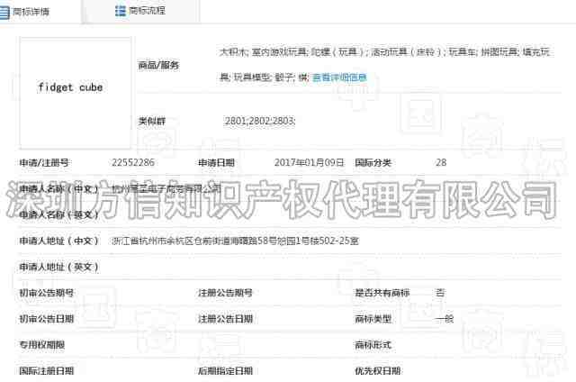The image size is (576, 382).
Task: Click the 初审公告日期 label
Action: [47, 319]
